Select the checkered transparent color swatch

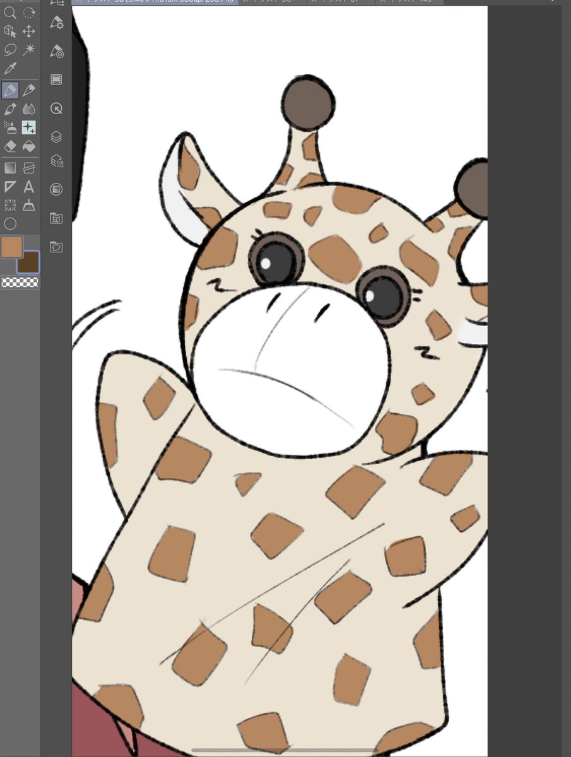tap(20, 283)
